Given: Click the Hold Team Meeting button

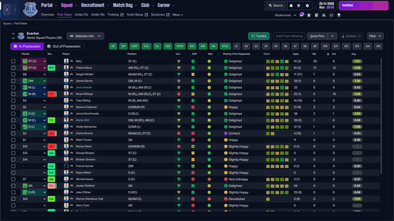Looking at the screenshot, I should coord(289,36).
